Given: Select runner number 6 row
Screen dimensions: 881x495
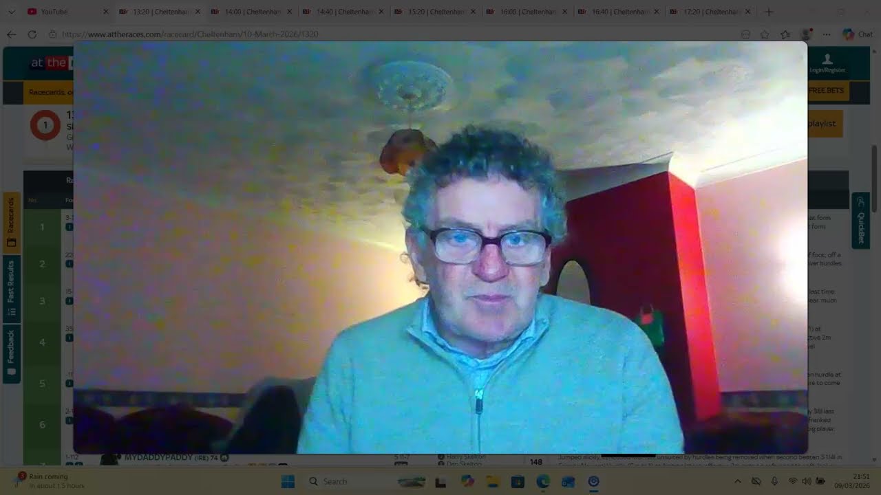Looking at the screenshot, I should 42,425.
